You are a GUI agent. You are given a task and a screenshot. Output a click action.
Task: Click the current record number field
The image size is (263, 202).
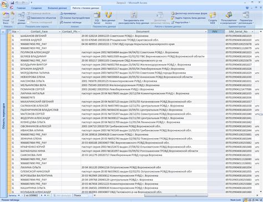tap(31, 195)
